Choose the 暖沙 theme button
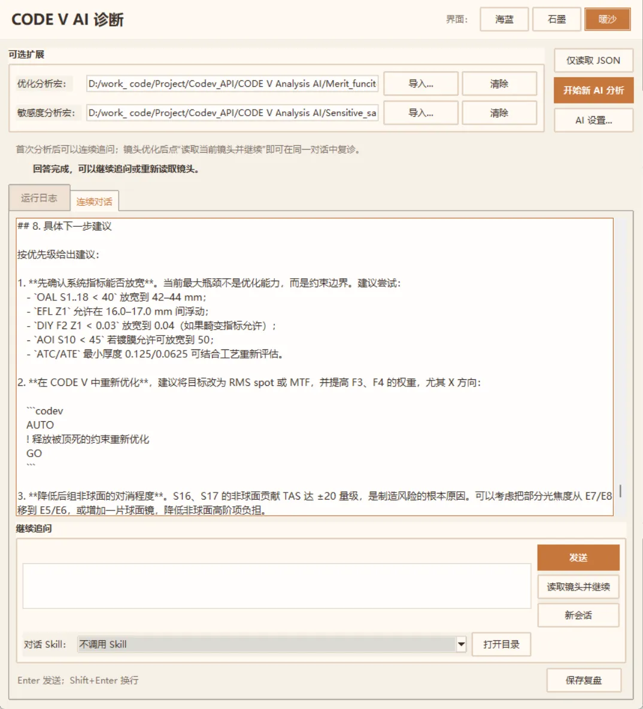This screenshot has height=709, width=643. [607, 19]
